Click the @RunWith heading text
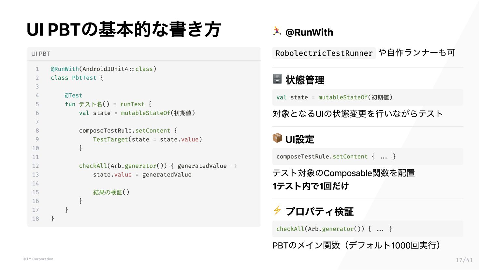Image resolution: width=479 pixels, height=270 pixels. click(x=309, y=32)
